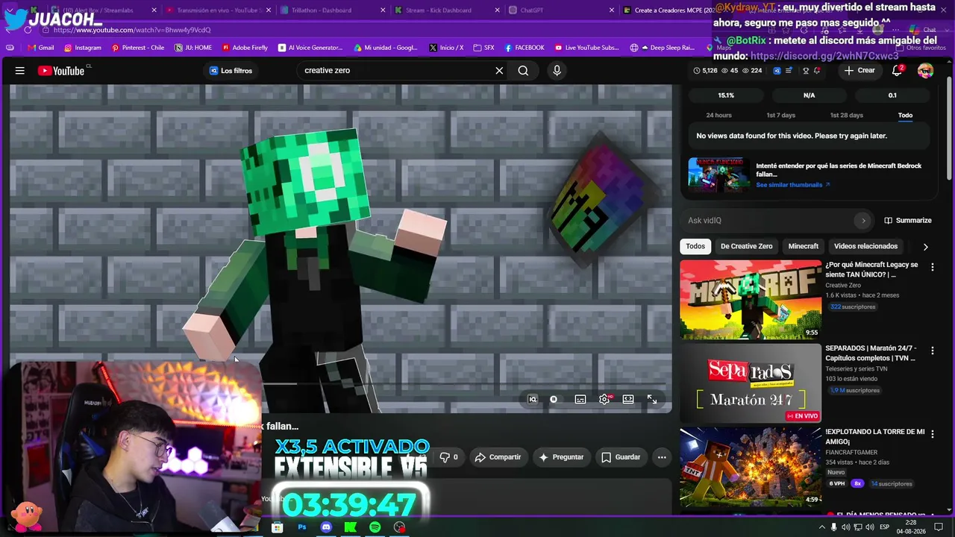Clear the search box with the X icon
This screenshot has width=955, height=537.
tap(499, 71)
